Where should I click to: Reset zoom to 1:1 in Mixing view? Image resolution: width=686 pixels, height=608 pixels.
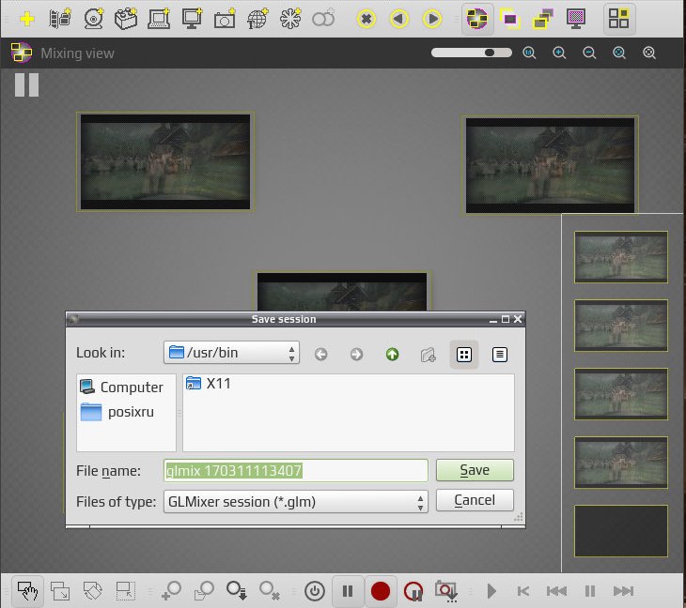529,53
